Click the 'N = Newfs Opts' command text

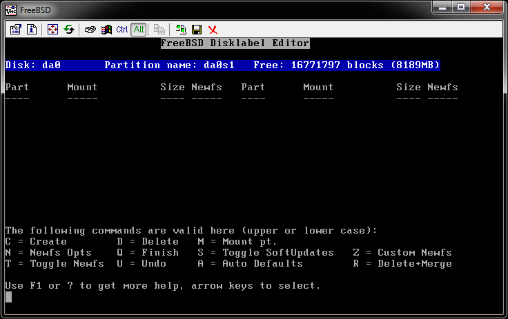click(48, 253)
